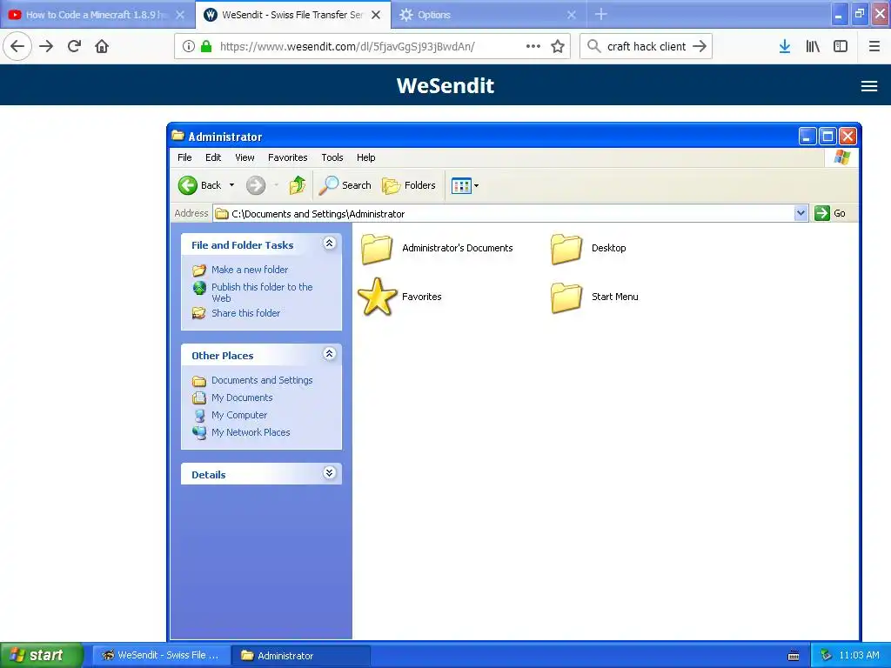The height and width of the screenshot is (668, 891).
Task: Reload the WeSendit page
Action: pos(74,46)
